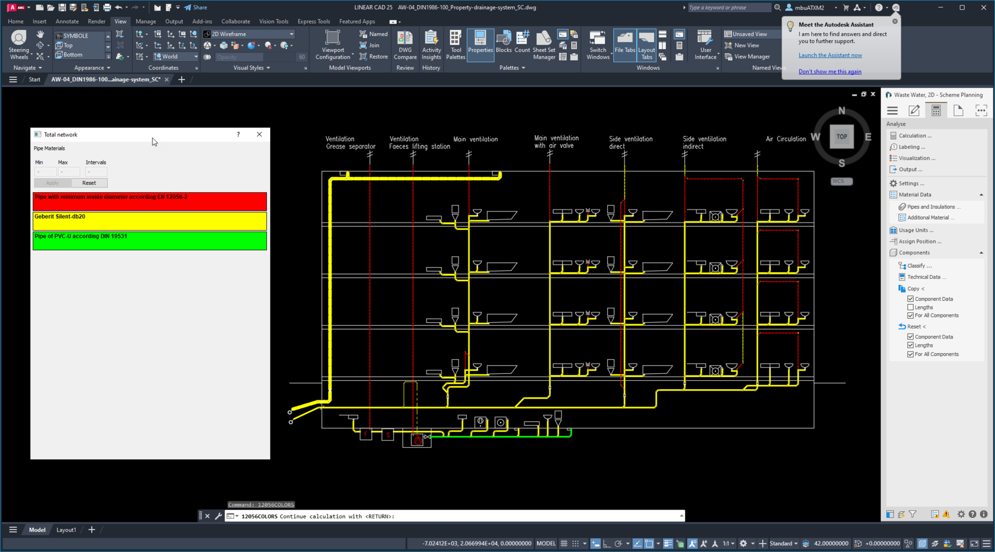Uncheck Component Data under Reset

910,337
